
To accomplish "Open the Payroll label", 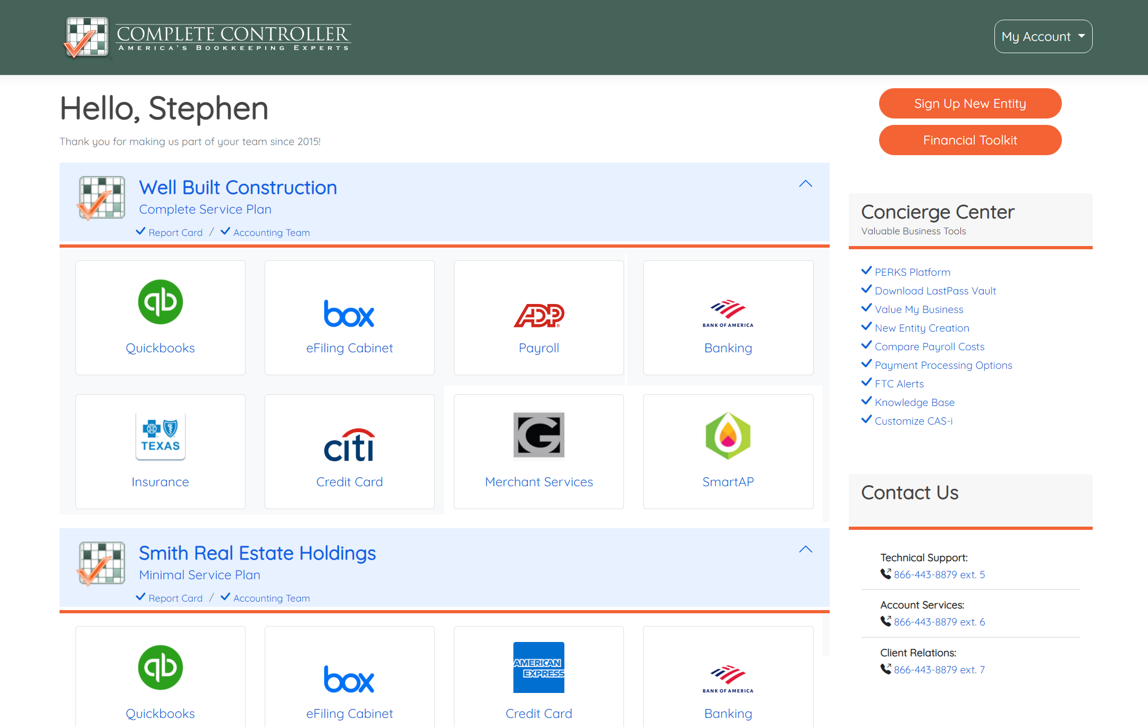I will (x=539, y=348).
